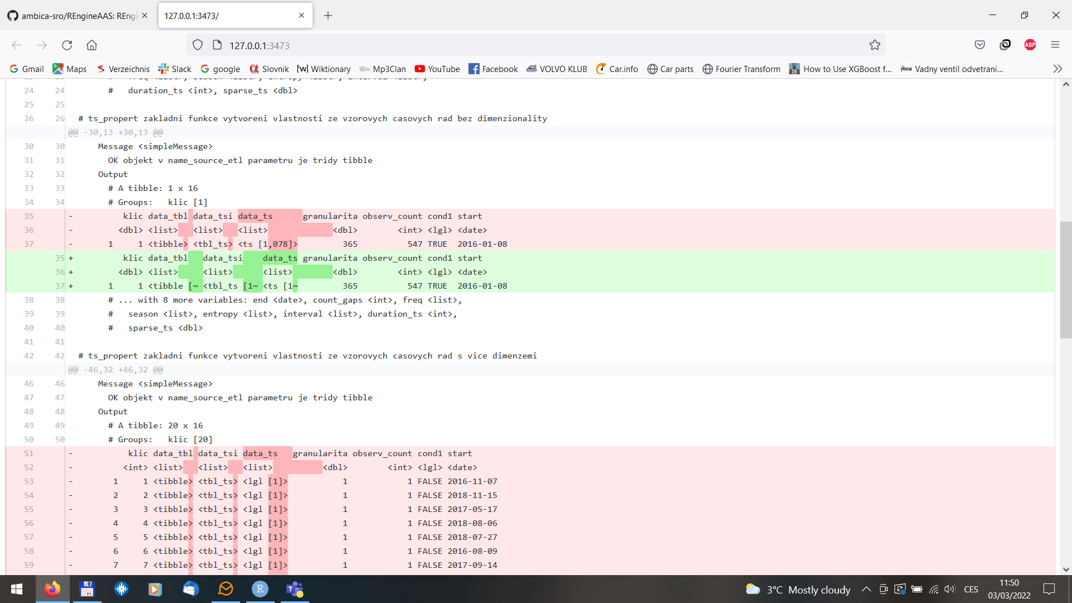This screenshot has height=603, width=1072.
Task: Switch to the ambica-sro/REngineAAS GitHub tab
Action: click(73, 16)
